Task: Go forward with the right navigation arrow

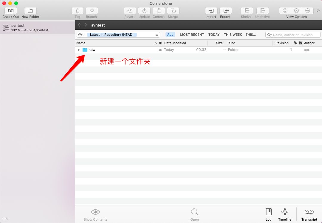Action: 86,25
